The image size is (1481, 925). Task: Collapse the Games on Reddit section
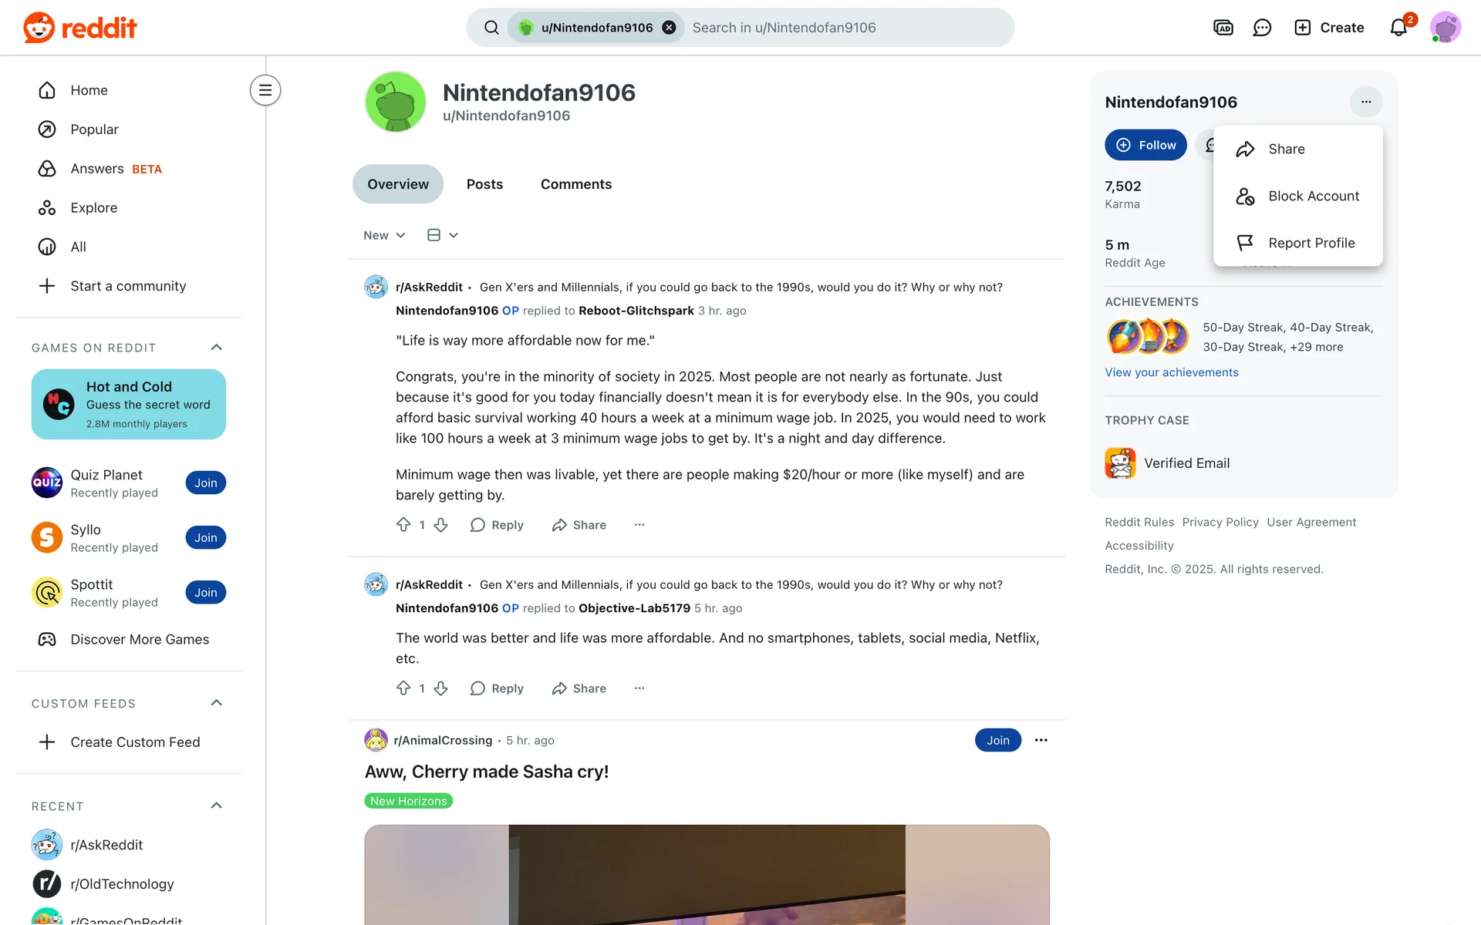click(x=217, y=348)
